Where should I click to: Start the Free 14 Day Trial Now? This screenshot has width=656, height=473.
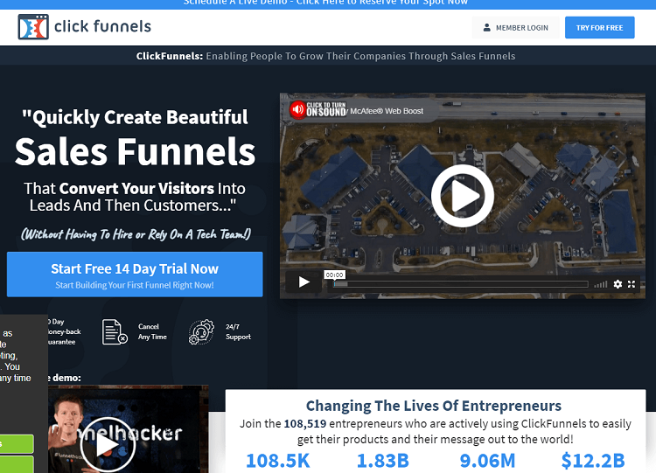pos(135,275)
